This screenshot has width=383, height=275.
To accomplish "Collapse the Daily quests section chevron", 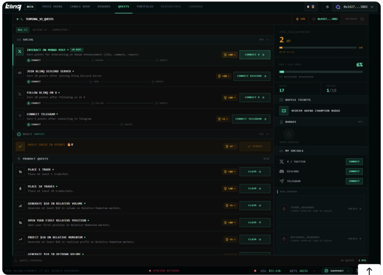I will point(268,134).
